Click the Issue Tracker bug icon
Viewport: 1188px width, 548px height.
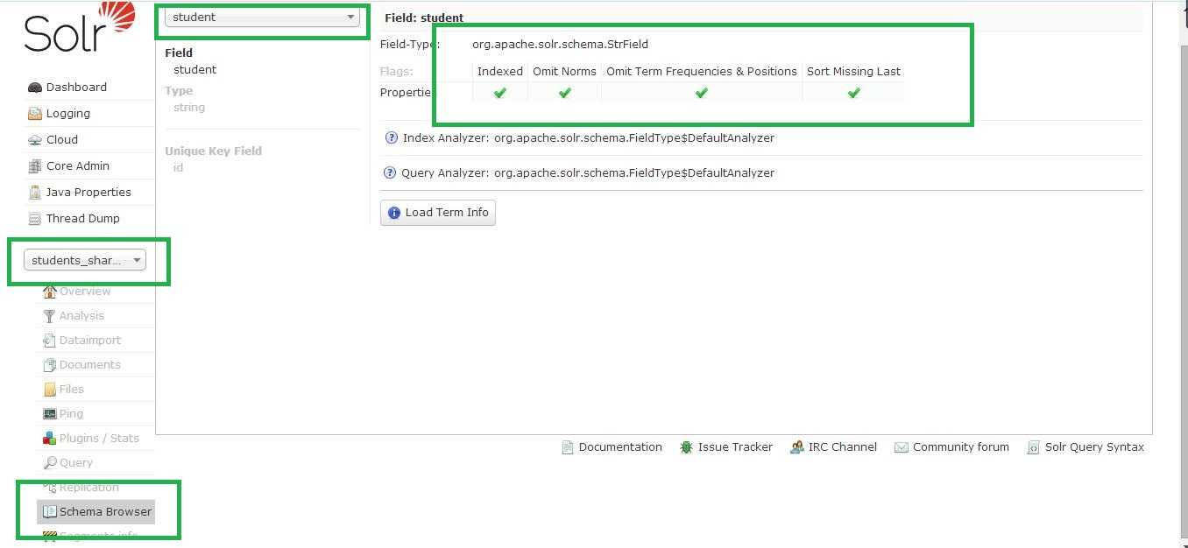686,447
